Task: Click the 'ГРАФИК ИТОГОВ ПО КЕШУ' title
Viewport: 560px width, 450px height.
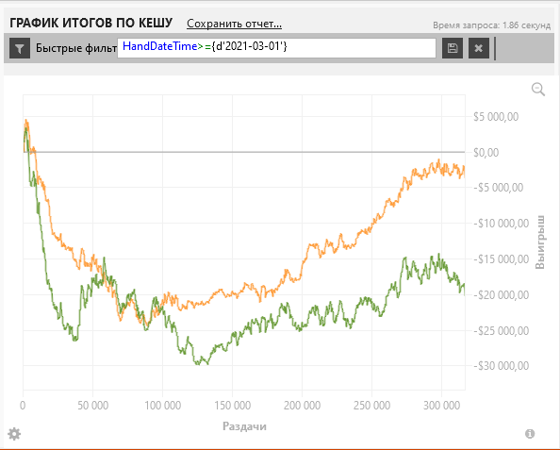Action: [91, 23]
